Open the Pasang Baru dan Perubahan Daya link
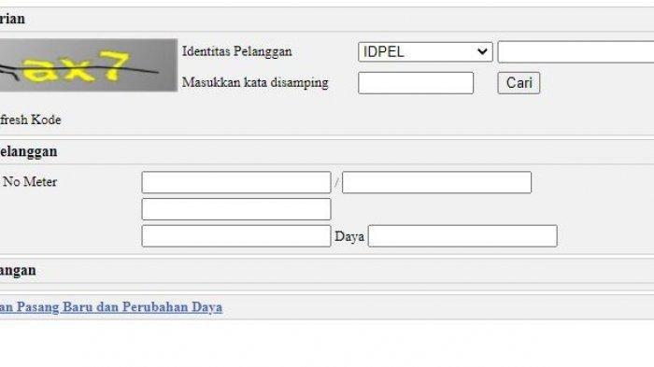 coord(111,307)
